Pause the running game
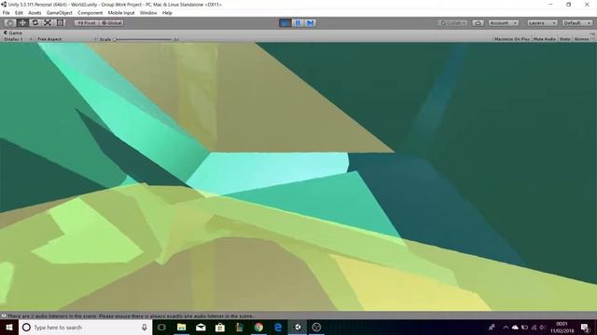This screenshot has height=335, width=597. pos(298,22)
